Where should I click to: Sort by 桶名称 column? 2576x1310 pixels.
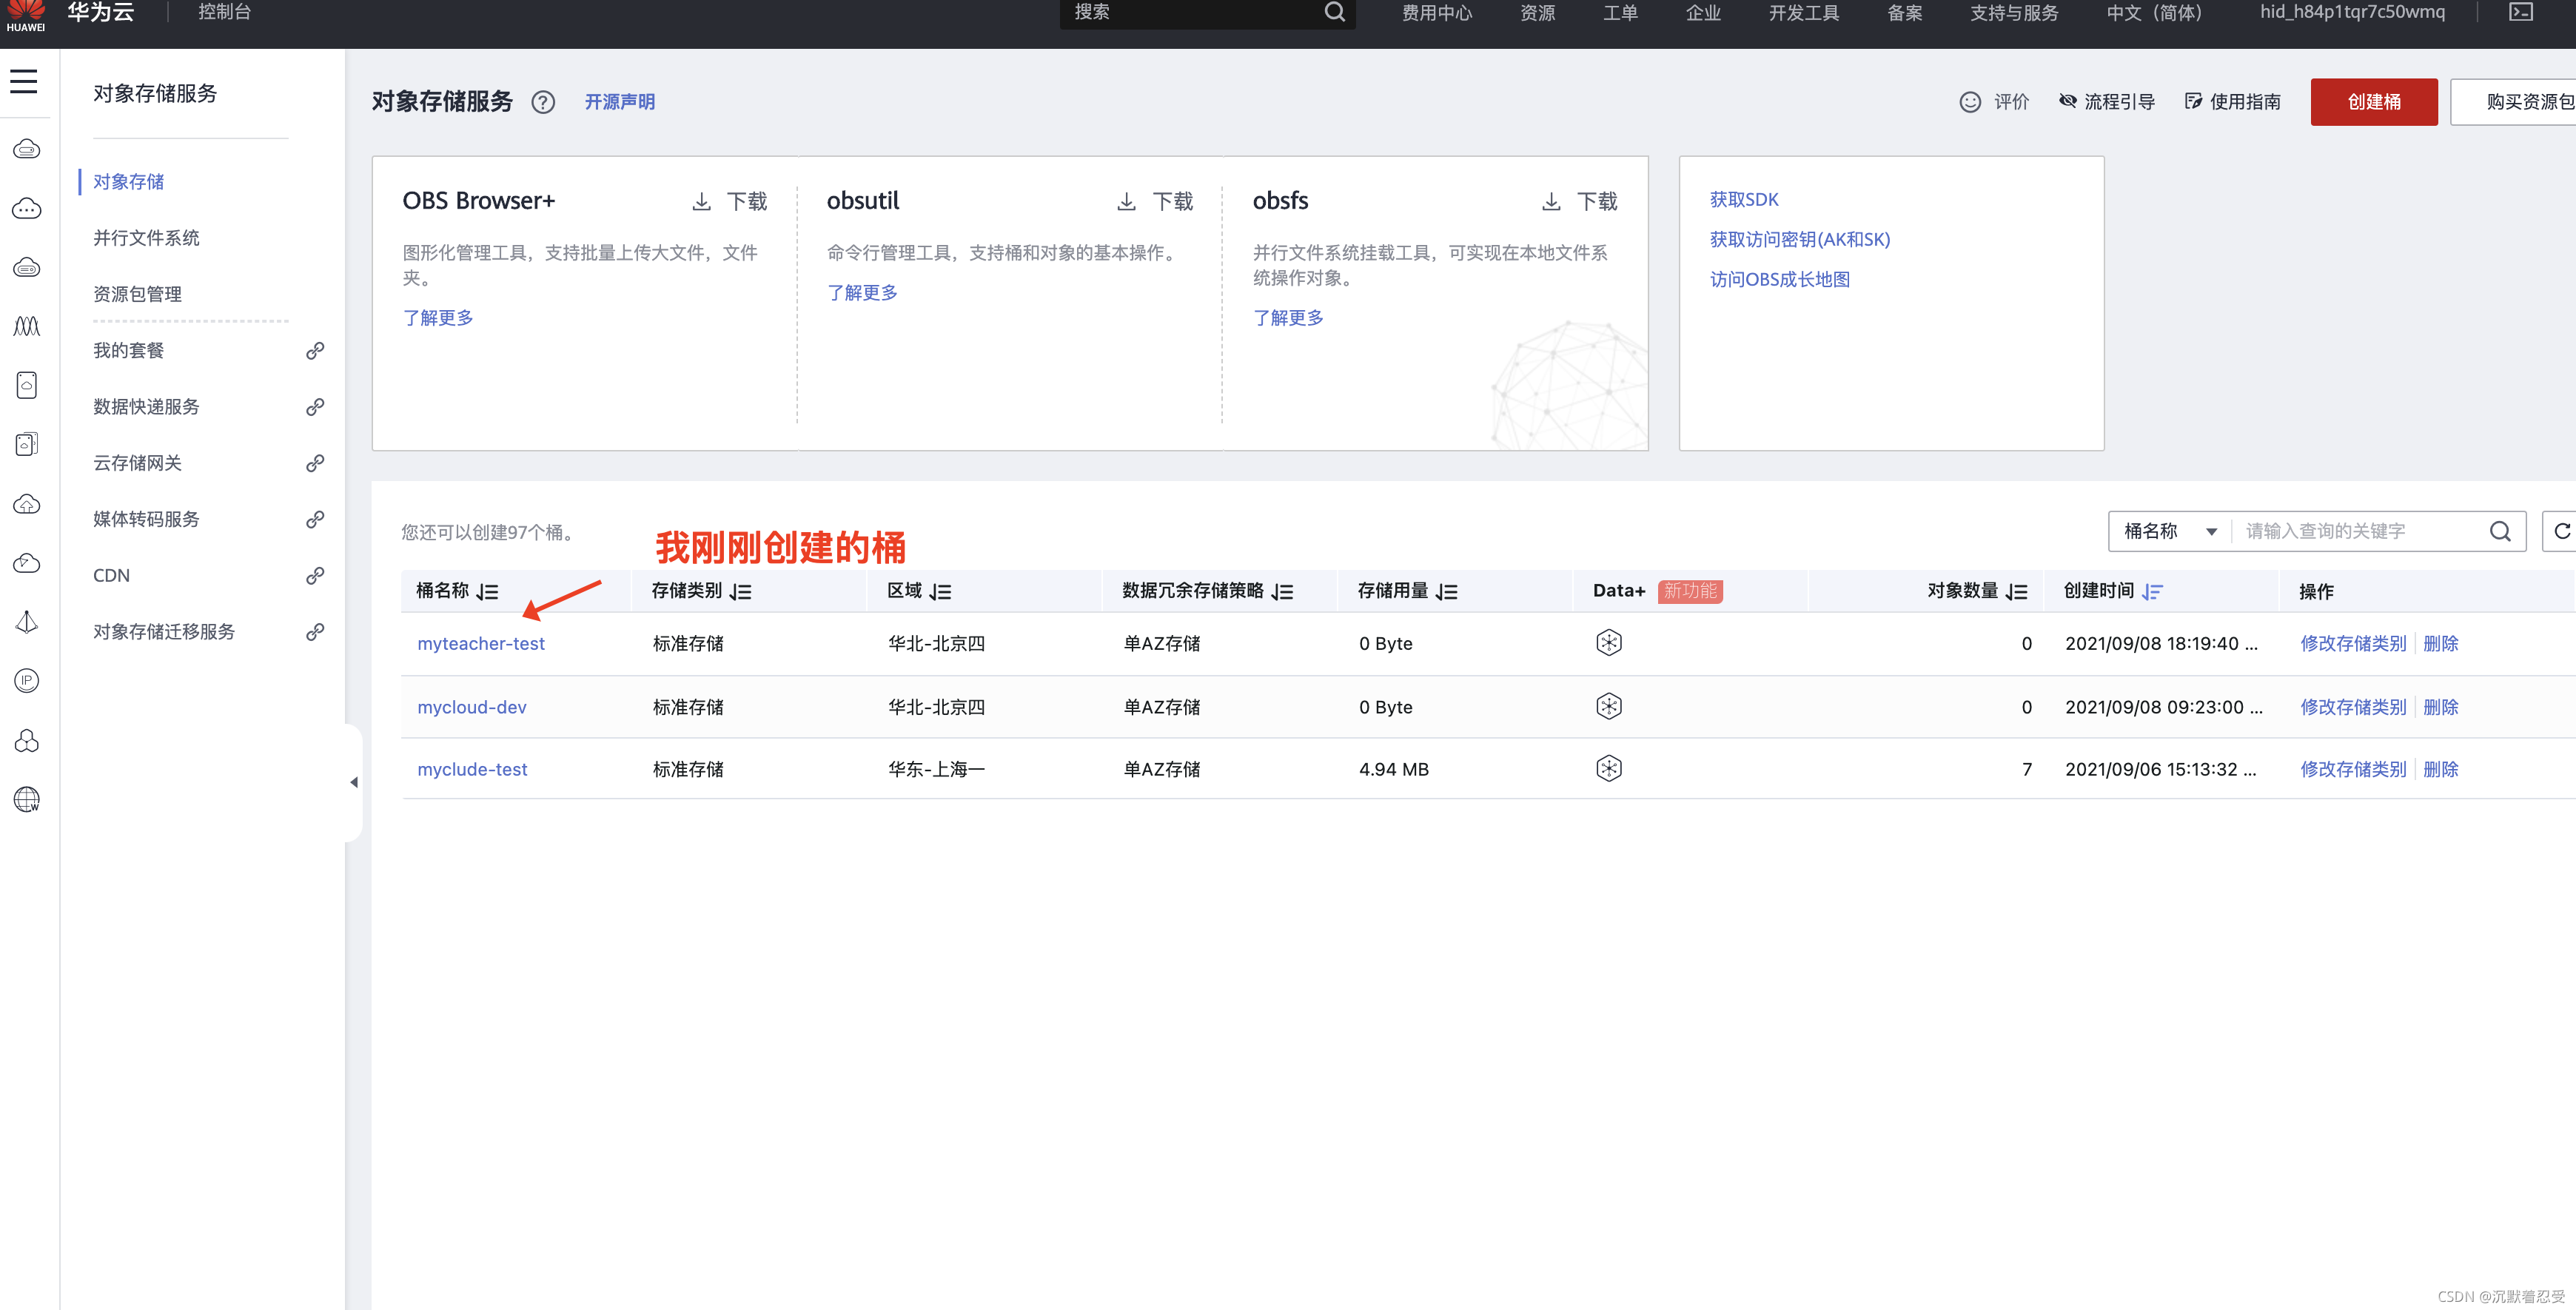pos(487,592)
